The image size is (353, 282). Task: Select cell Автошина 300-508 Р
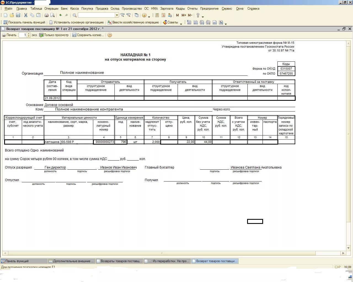tap(69, 142)
